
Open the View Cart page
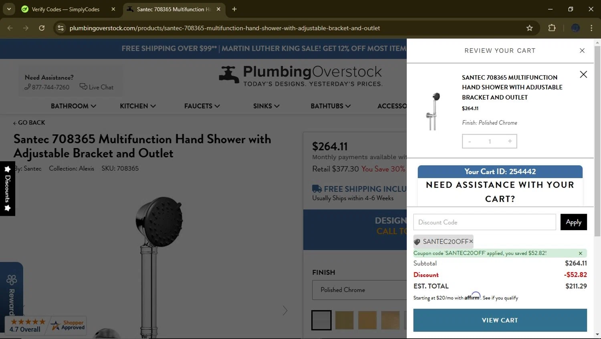[500, 320]
